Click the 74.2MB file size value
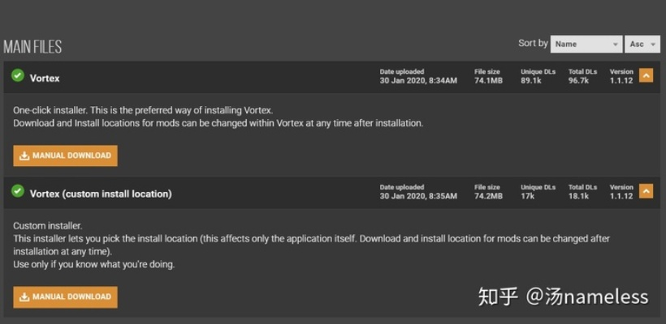 pos(488,196)
